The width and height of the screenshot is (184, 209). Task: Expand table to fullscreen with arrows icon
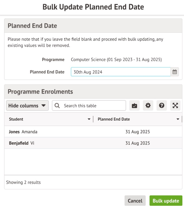pos(175,106)
